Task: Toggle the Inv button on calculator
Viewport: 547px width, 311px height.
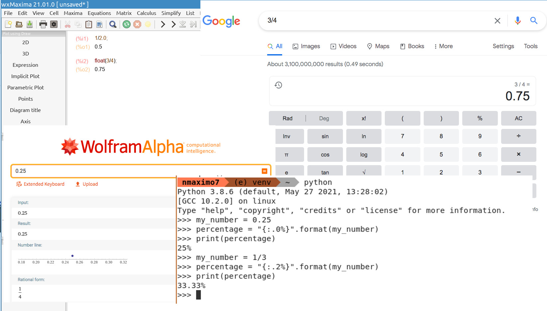Action: pyautogui.click(x=286, y=136)
